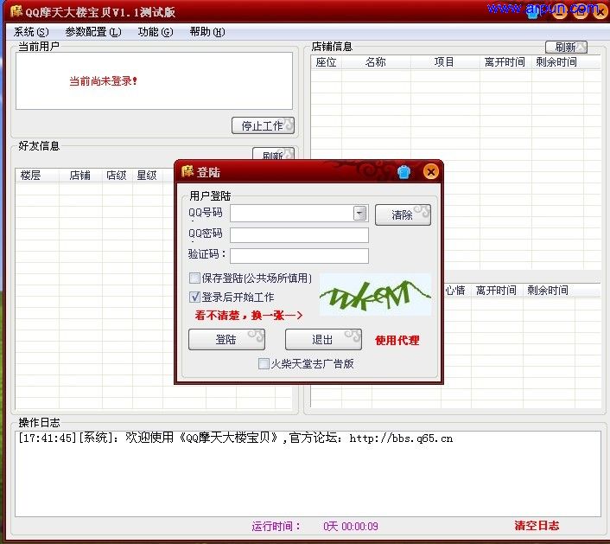610x544 pixels.
Task: Click the 退出 button
Action: [x=323, y=339]
